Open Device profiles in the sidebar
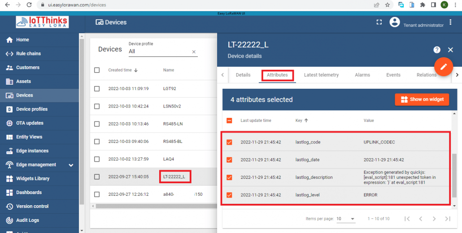Screen dimensions: 462x233 pos(39,109)
